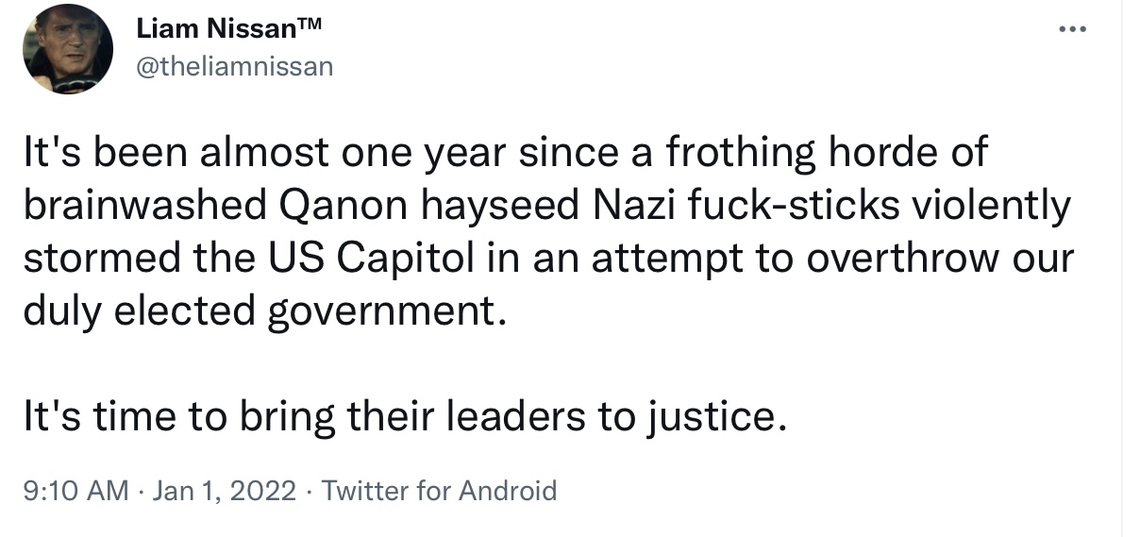Click the word "Nazi" in the tweet
This screenshot has height=537, width=1140.
[x=626, y=206]
